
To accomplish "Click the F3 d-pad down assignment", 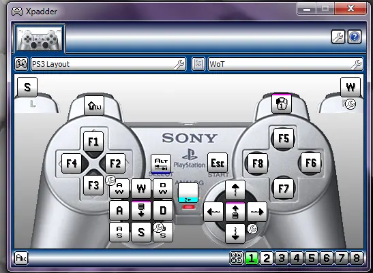I will coord(93,185).
